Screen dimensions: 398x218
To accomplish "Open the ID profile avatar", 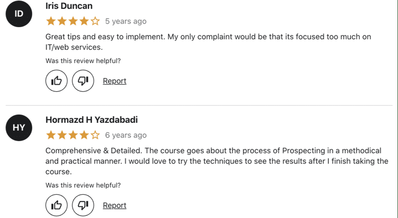I will pyautogui.click(x=19, y=14).
